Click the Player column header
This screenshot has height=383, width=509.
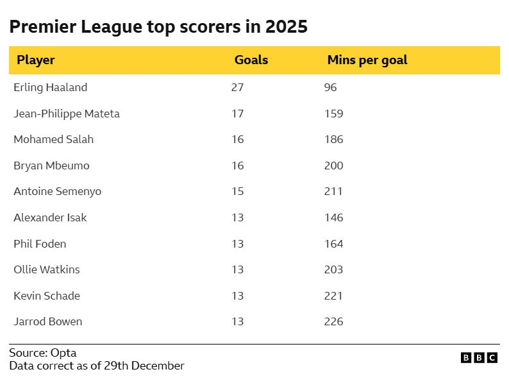click(36, 60)
